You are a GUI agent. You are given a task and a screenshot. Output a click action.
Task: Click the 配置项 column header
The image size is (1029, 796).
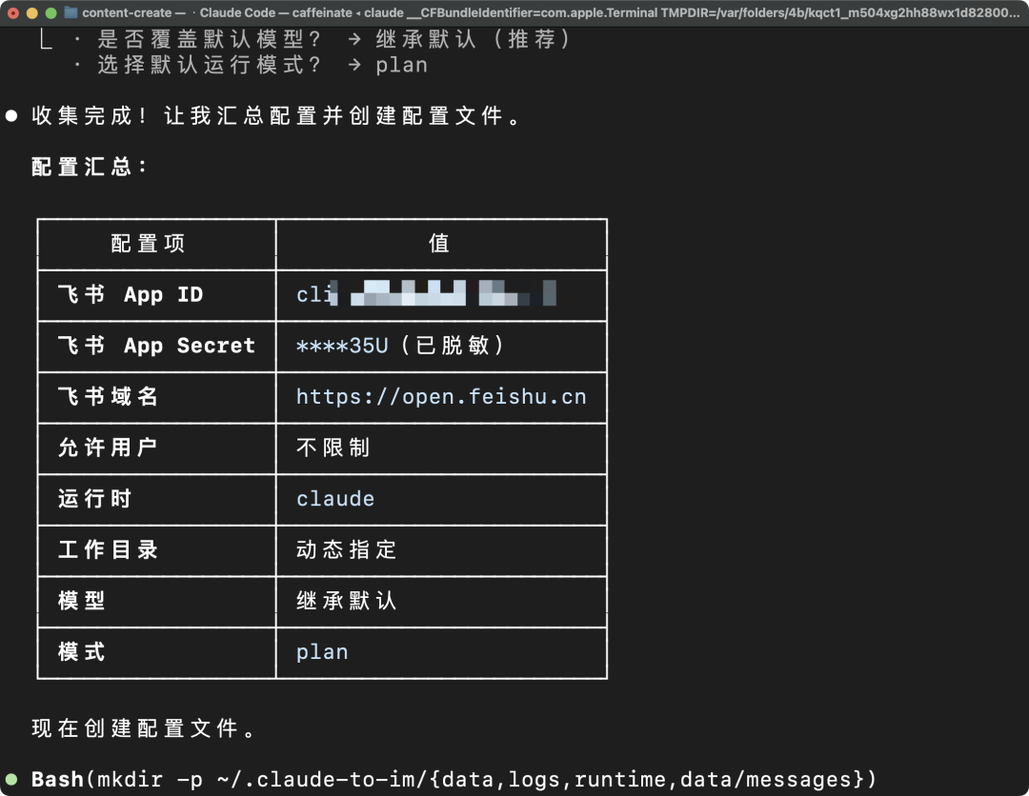coord(148,244)
